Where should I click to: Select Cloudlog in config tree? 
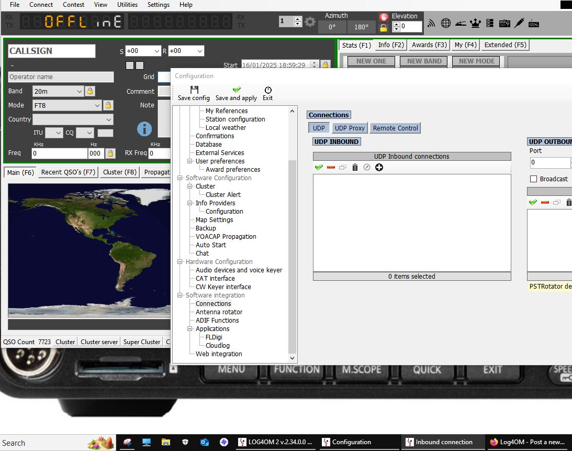(x=217, y=346)
